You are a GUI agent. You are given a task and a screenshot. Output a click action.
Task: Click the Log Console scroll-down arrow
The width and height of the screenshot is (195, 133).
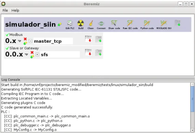(x=192, y=130)
